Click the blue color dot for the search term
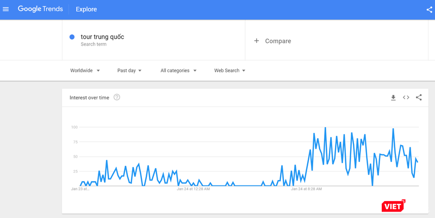This screenshot has height=218, width=435. (x=72, y=37)
